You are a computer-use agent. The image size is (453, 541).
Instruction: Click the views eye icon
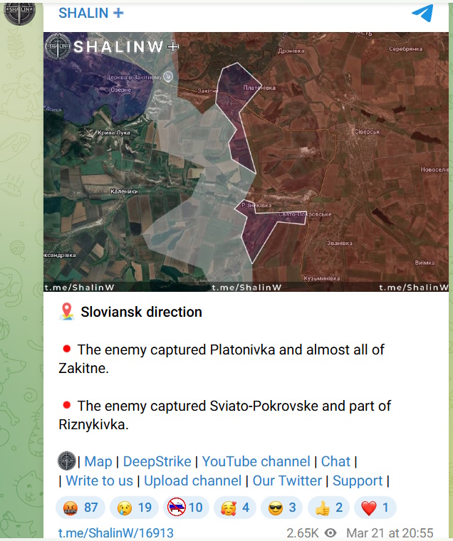point(330,533)
